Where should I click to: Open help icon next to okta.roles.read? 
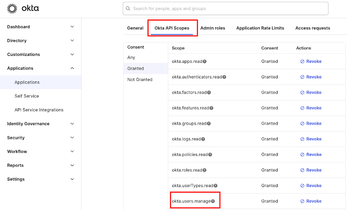[x=204, y=170]
